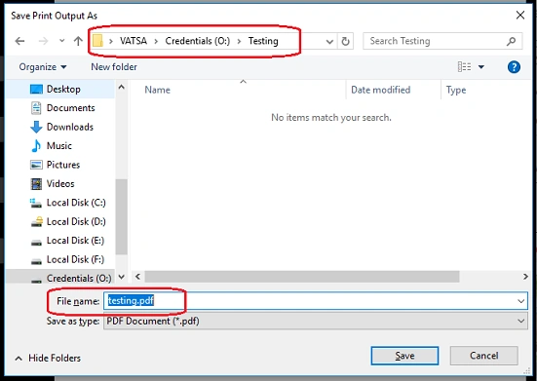Create a New folder
537x381 pixels.
click(x=114, y=67)
